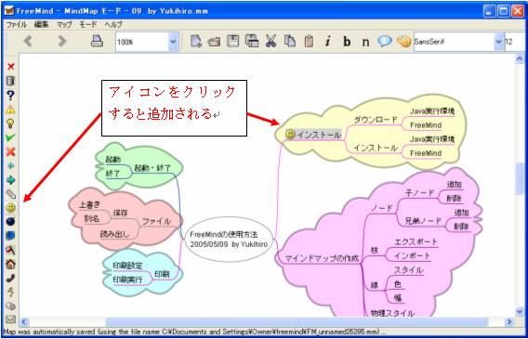Expand the SansSerif font dropdown
Screen dimensions: 528x339
tap(498, 42)
